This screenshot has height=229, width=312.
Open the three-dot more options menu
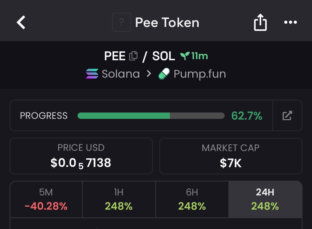tap(291, 22)
